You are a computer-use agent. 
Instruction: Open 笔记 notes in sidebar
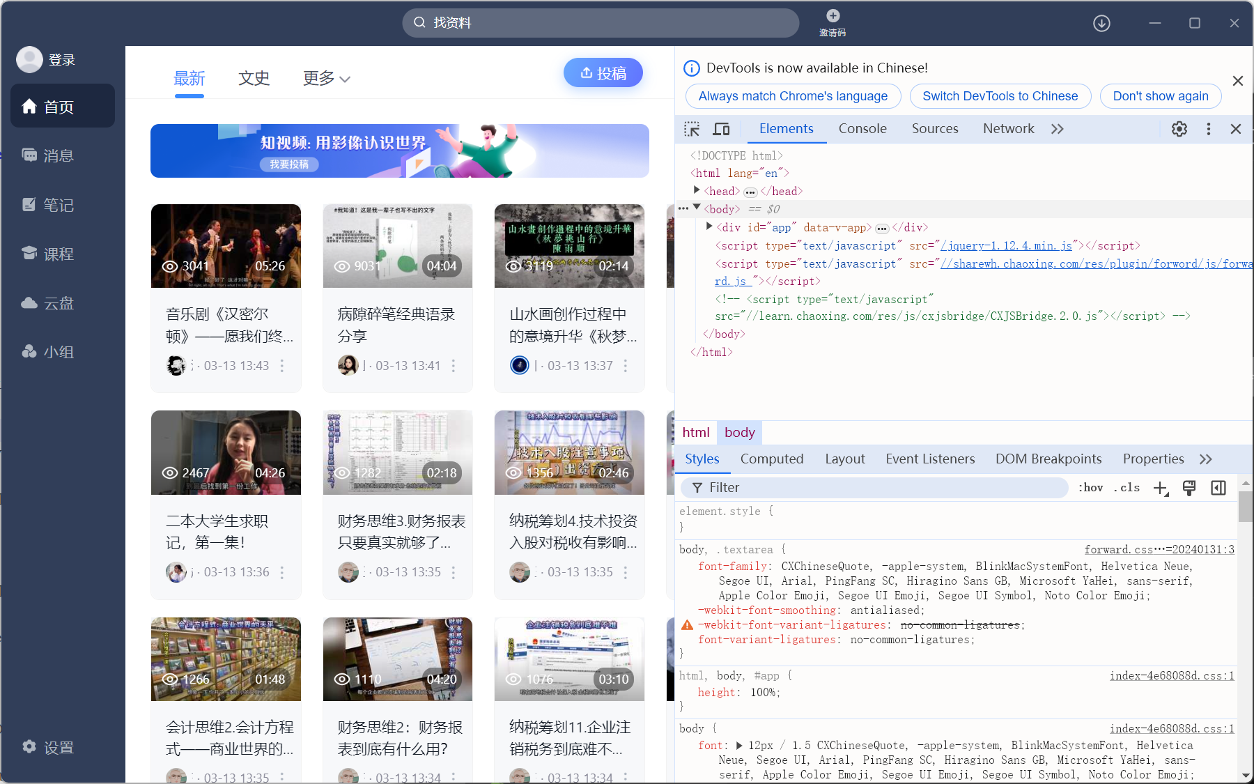click(48, 204)
